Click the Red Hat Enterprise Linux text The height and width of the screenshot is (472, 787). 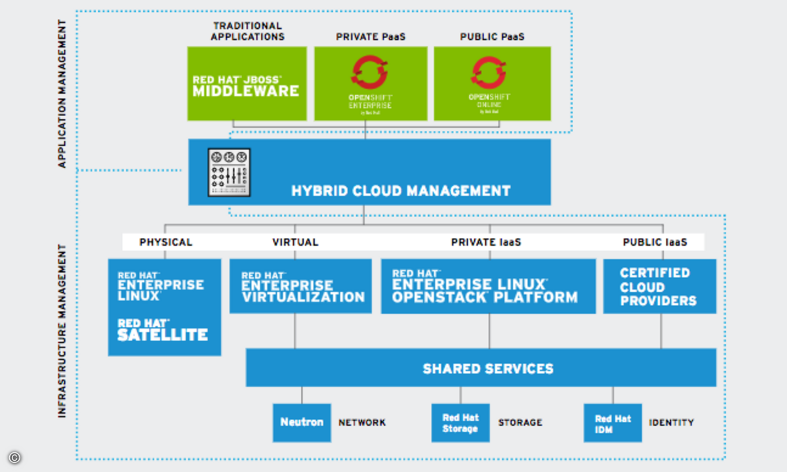pyautogui.click(x=161, y=286)
